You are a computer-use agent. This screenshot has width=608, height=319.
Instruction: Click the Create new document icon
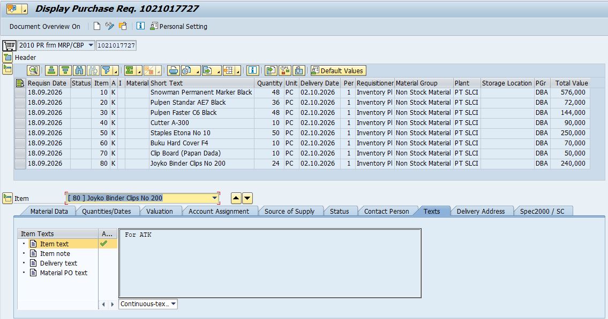coord(97,26)
